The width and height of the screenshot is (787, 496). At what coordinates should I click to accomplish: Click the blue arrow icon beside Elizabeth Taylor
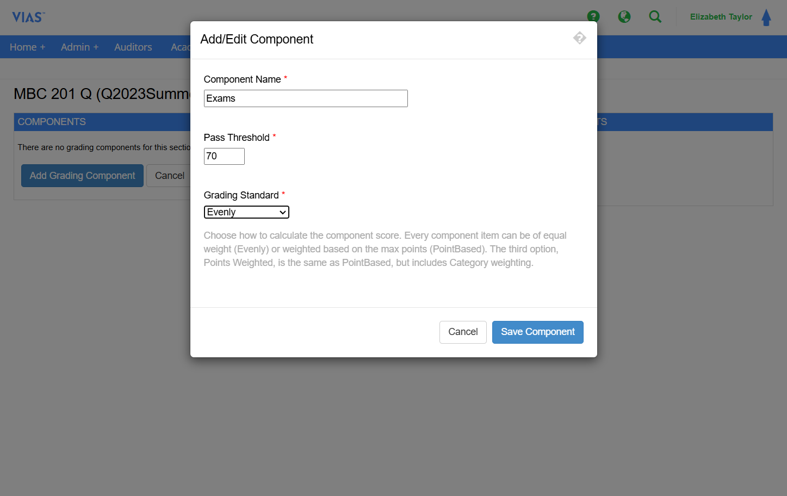[x=766, y=17]
